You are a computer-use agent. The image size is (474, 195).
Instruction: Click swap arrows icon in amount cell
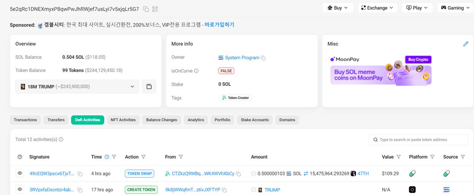pyautogui.click(x=306, y=173)
